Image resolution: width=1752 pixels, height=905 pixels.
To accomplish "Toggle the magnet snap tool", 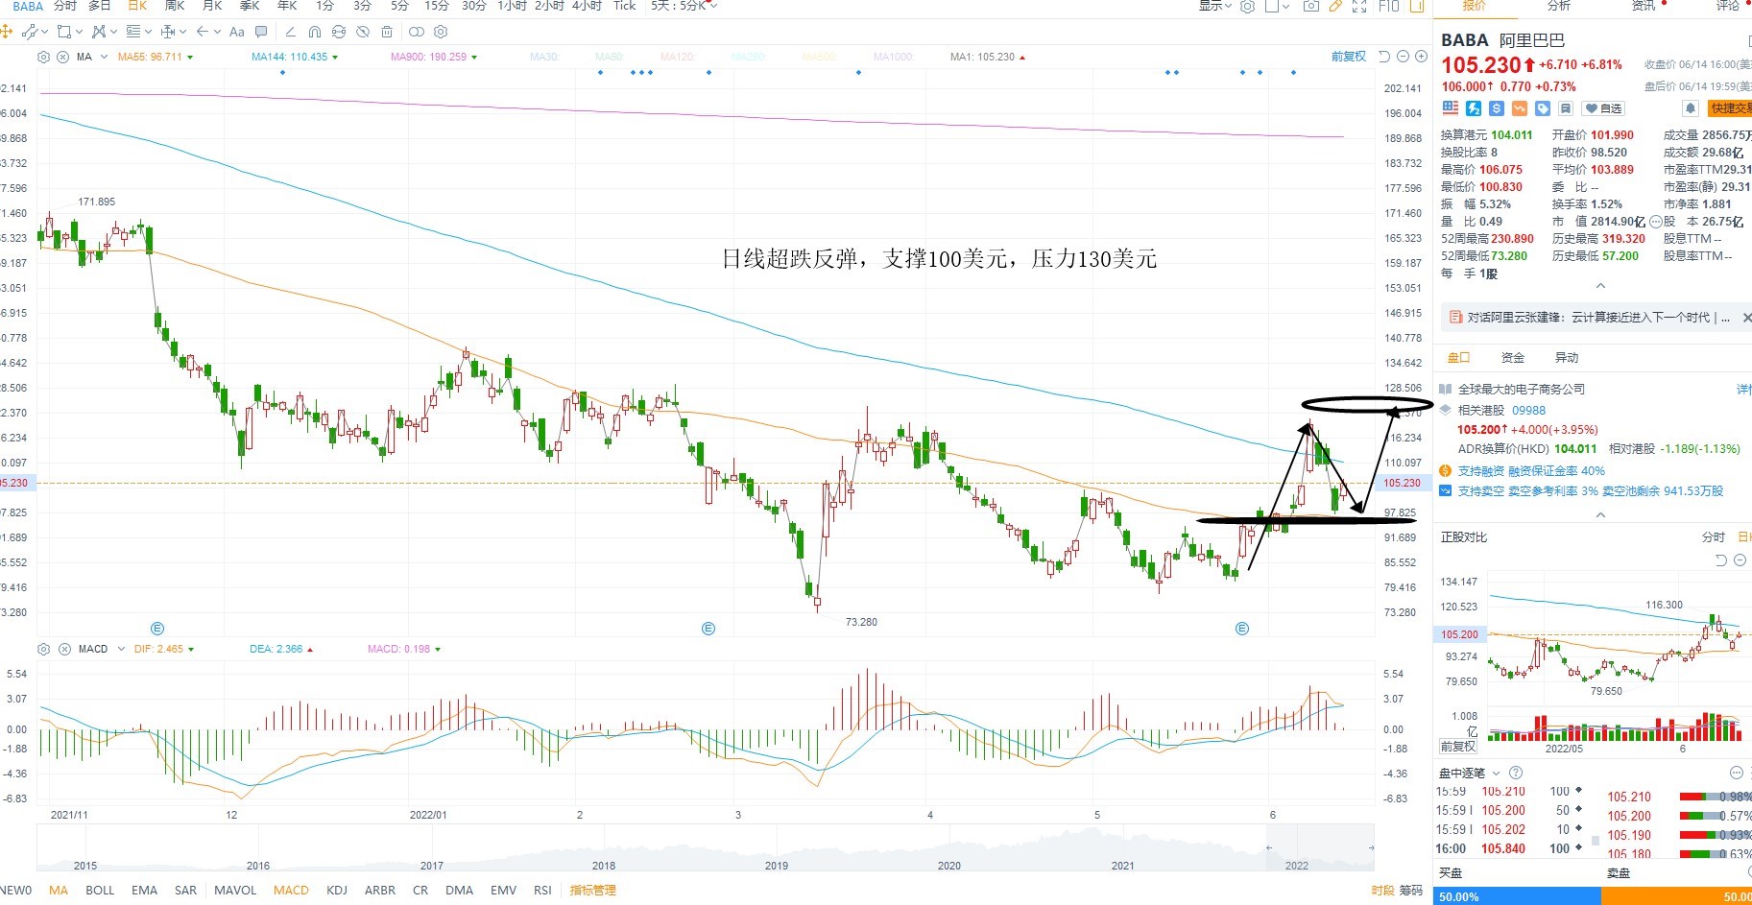I will 315,32.
